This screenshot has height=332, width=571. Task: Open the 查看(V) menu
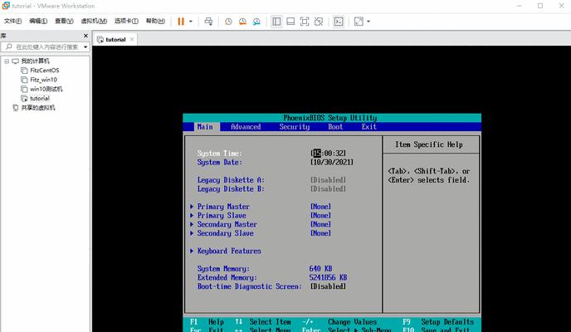point(64,21)
